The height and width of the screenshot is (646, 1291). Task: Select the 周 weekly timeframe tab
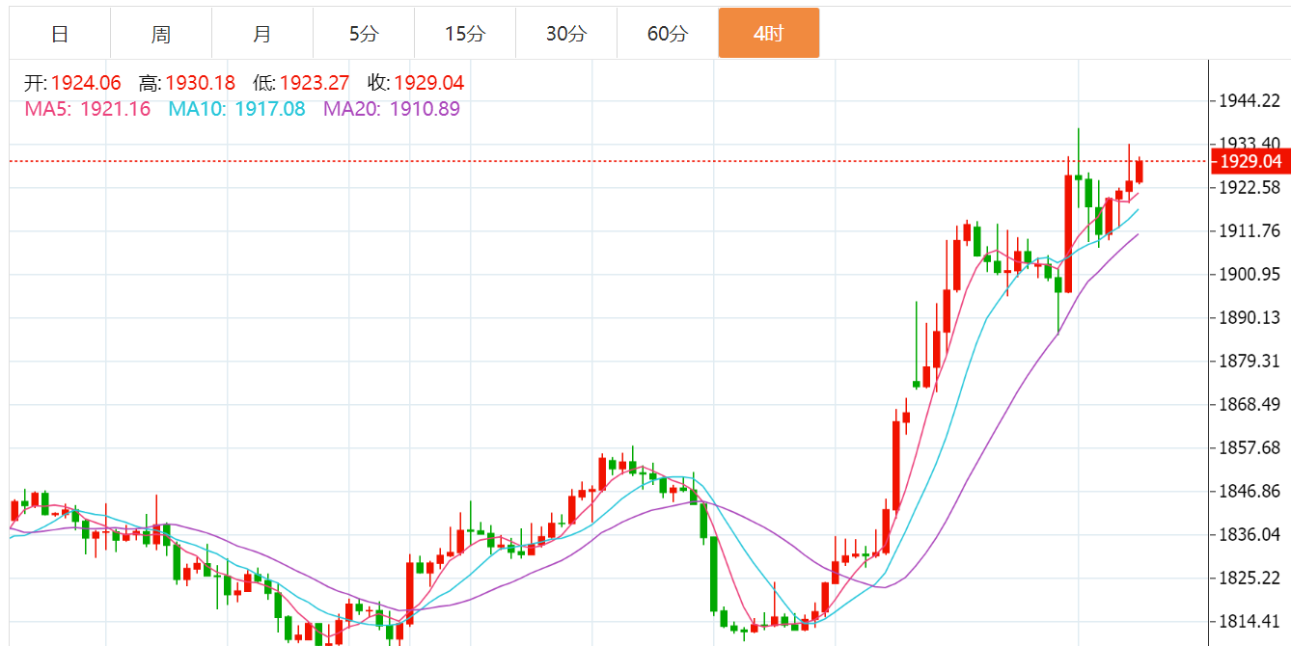coord(161,34)
